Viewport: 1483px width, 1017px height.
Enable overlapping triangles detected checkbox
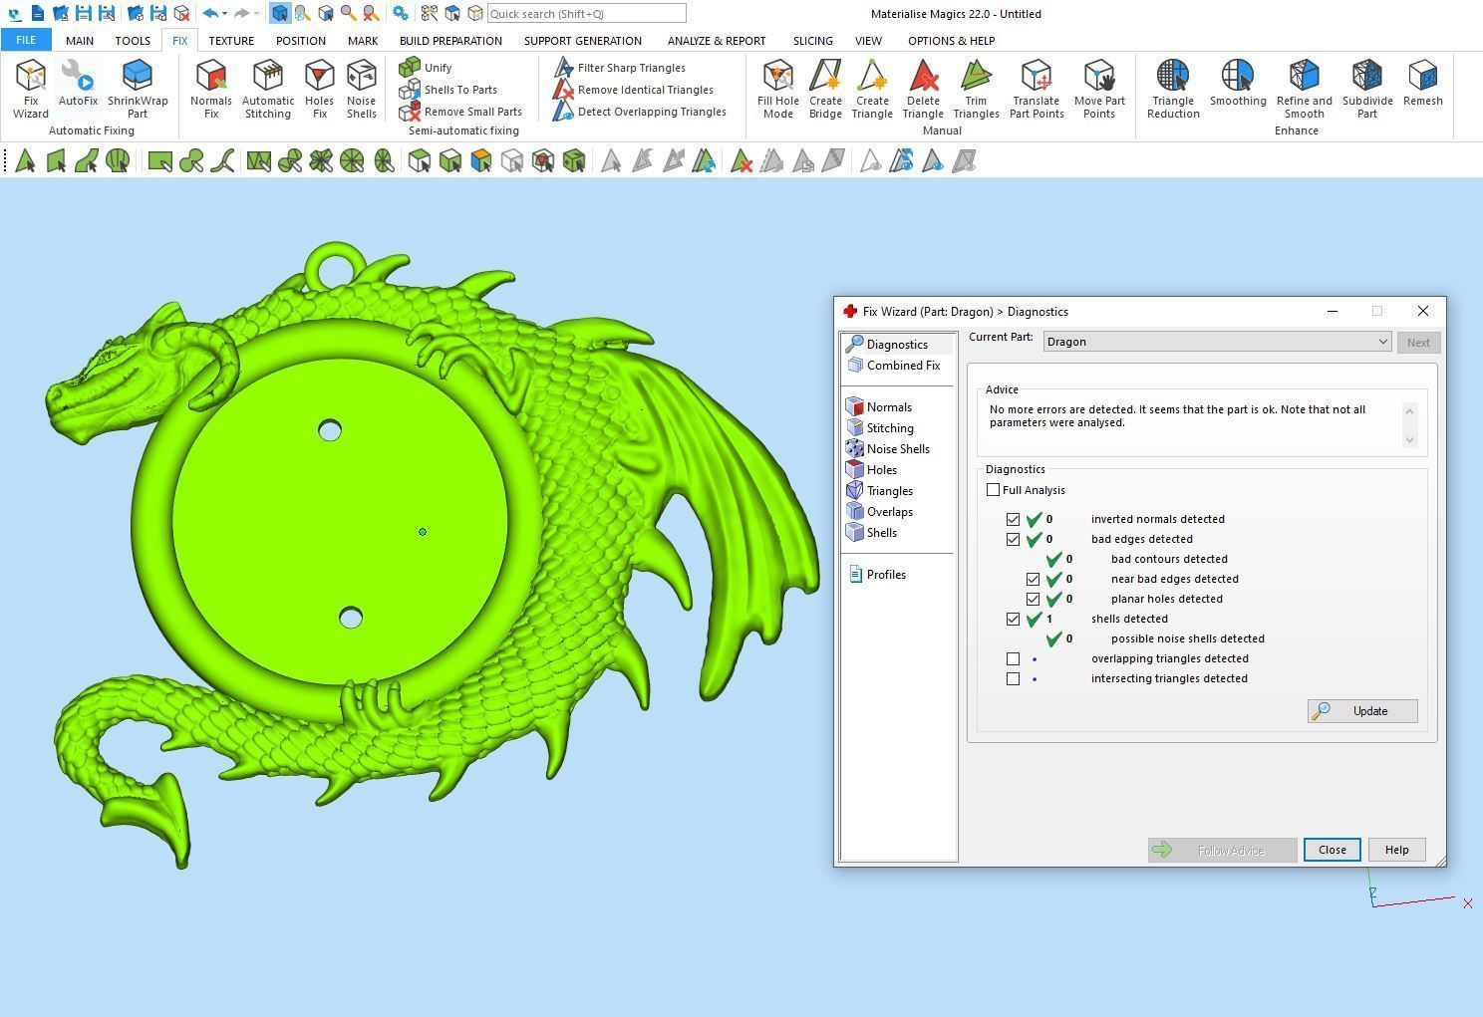(1013, 658)
